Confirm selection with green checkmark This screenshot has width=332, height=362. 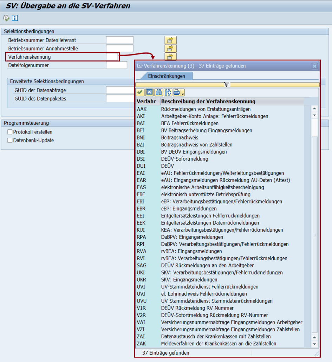pos(140,92)
